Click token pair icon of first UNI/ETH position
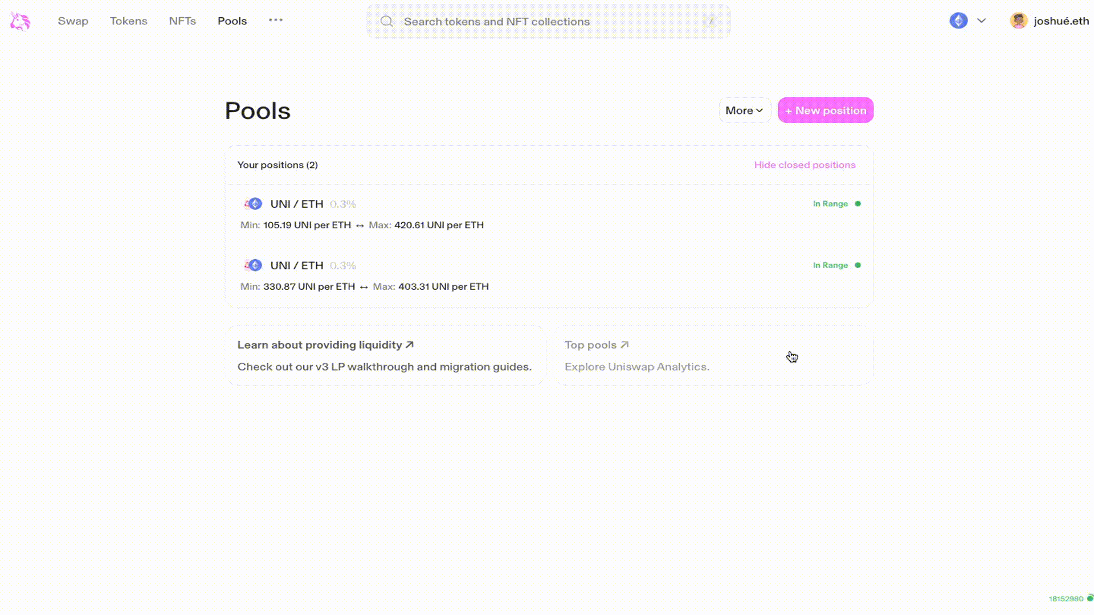 pyautogui.click(x=252, y=204)
